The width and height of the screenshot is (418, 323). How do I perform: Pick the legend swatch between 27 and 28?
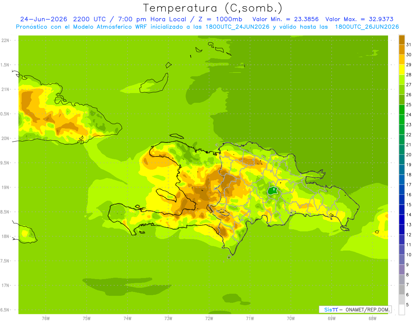point(402,79)
